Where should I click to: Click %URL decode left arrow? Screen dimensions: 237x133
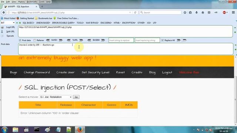pyautogui.click(x=69, y=40)
